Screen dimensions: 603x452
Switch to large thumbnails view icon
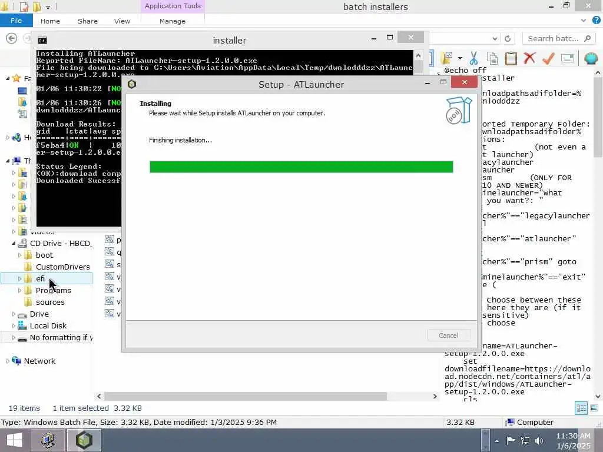tap(594, 408)
